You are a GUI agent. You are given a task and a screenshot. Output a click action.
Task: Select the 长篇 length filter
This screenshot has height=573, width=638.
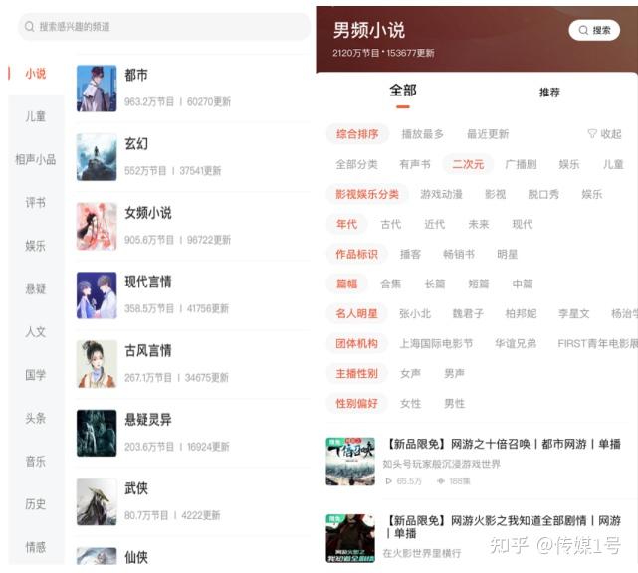(x=435, y=284)
